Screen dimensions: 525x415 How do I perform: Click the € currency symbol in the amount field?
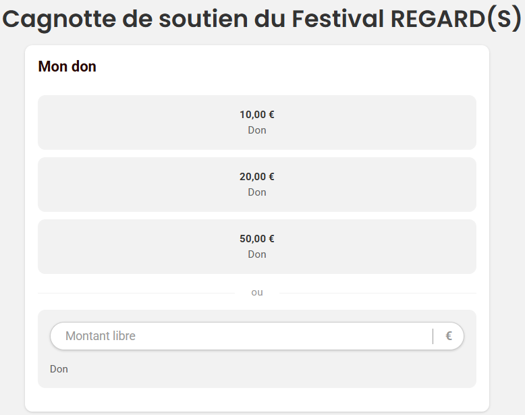pyautogui.click(x=449, y=336)
